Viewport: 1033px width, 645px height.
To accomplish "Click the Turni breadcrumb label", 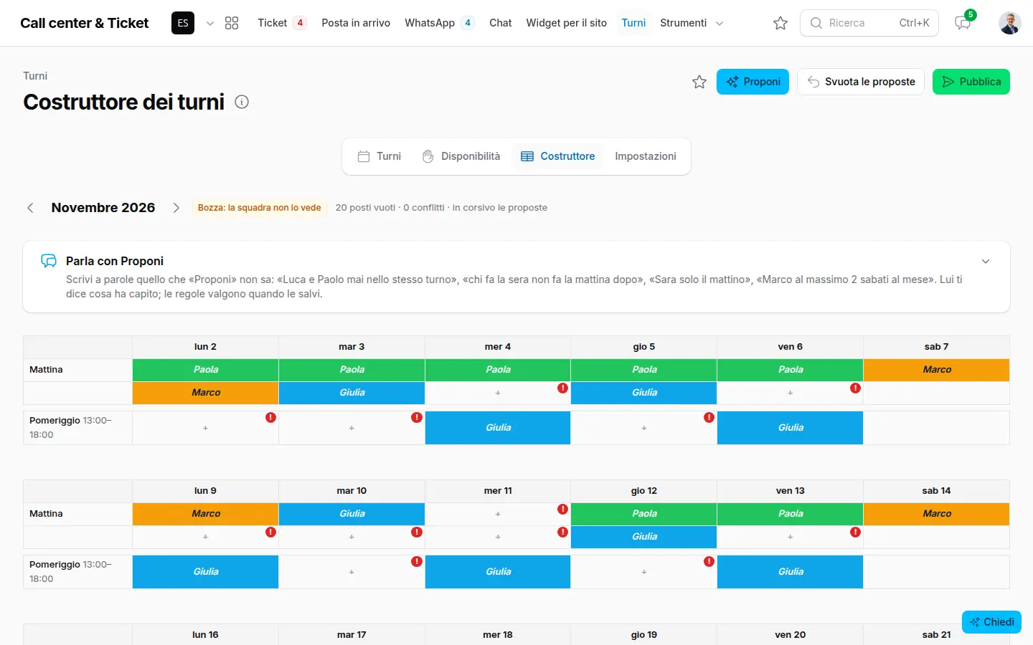I will [35, 76].
